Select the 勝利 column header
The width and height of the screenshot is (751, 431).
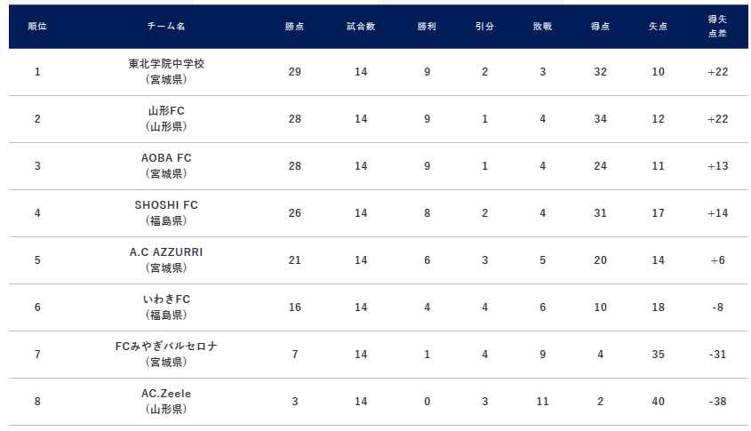click(427, 27)
